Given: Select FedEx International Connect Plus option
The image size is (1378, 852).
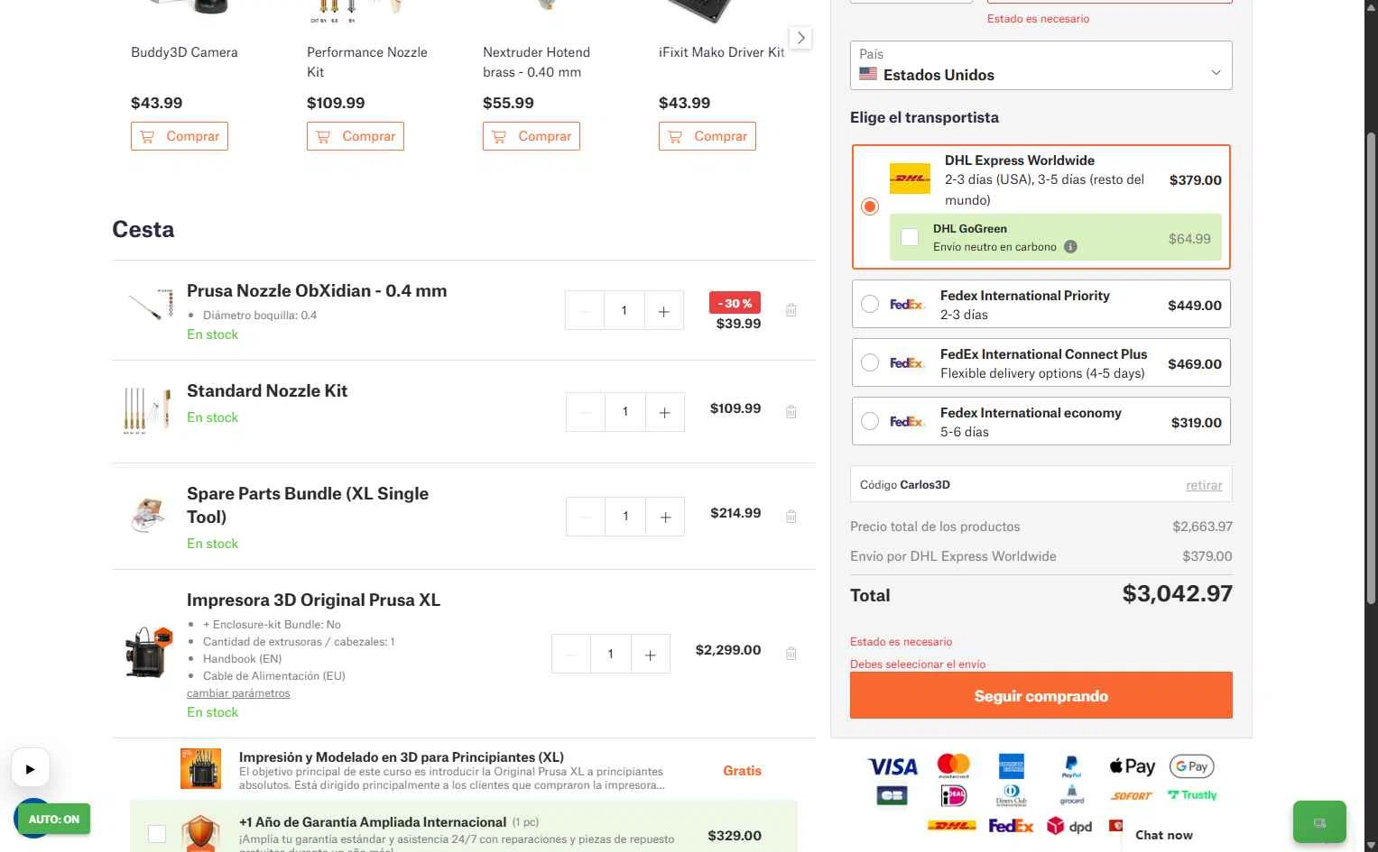Looking at the screenshot, I should point(870,362).
